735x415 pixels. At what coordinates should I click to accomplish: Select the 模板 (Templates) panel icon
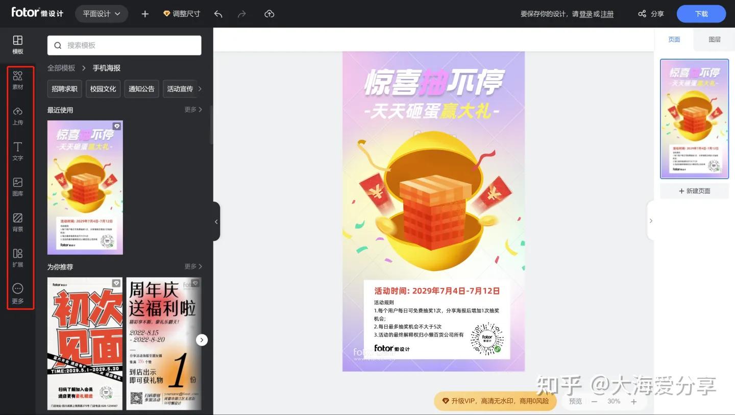pyautogui.click(x=18, y=44)
